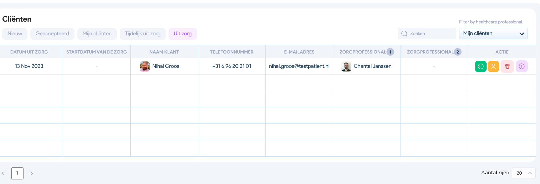Viewport: 540px width, 184px height.
Task: Click the Datum uit zorg column header
Action: pyautogui.click(x=29, y=52)
